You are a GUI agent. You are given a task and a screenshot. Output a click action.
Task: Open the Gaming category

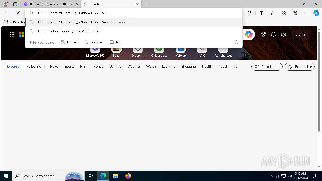(x=115, y=67)
